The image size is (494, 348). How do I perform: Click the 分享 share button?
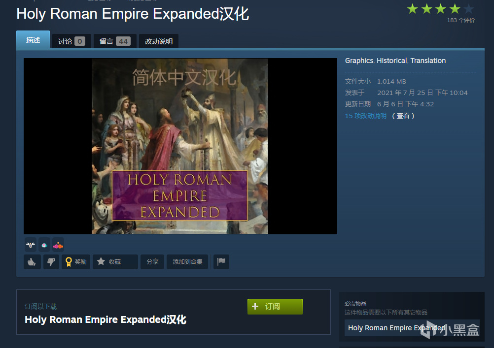[152, 262]
